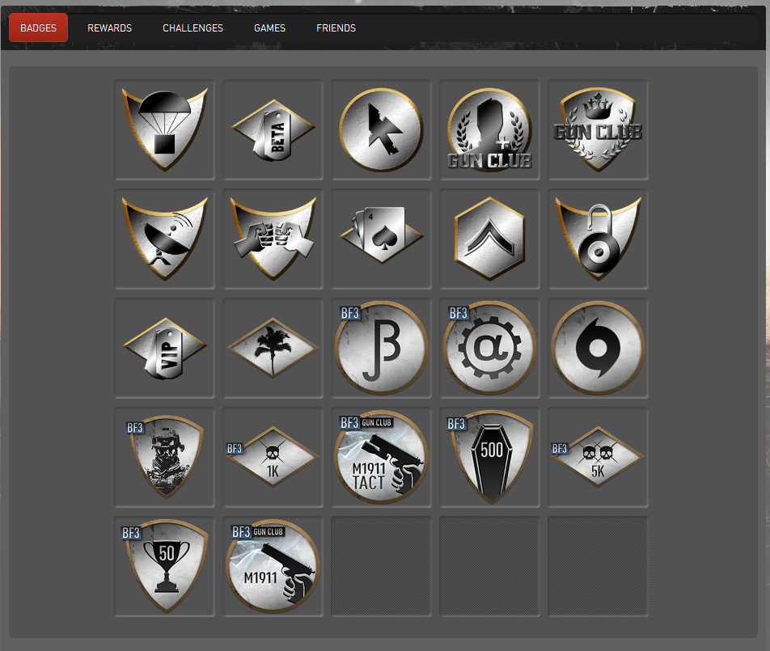
Task: View the Friends tab
Action: click(336, 28)
